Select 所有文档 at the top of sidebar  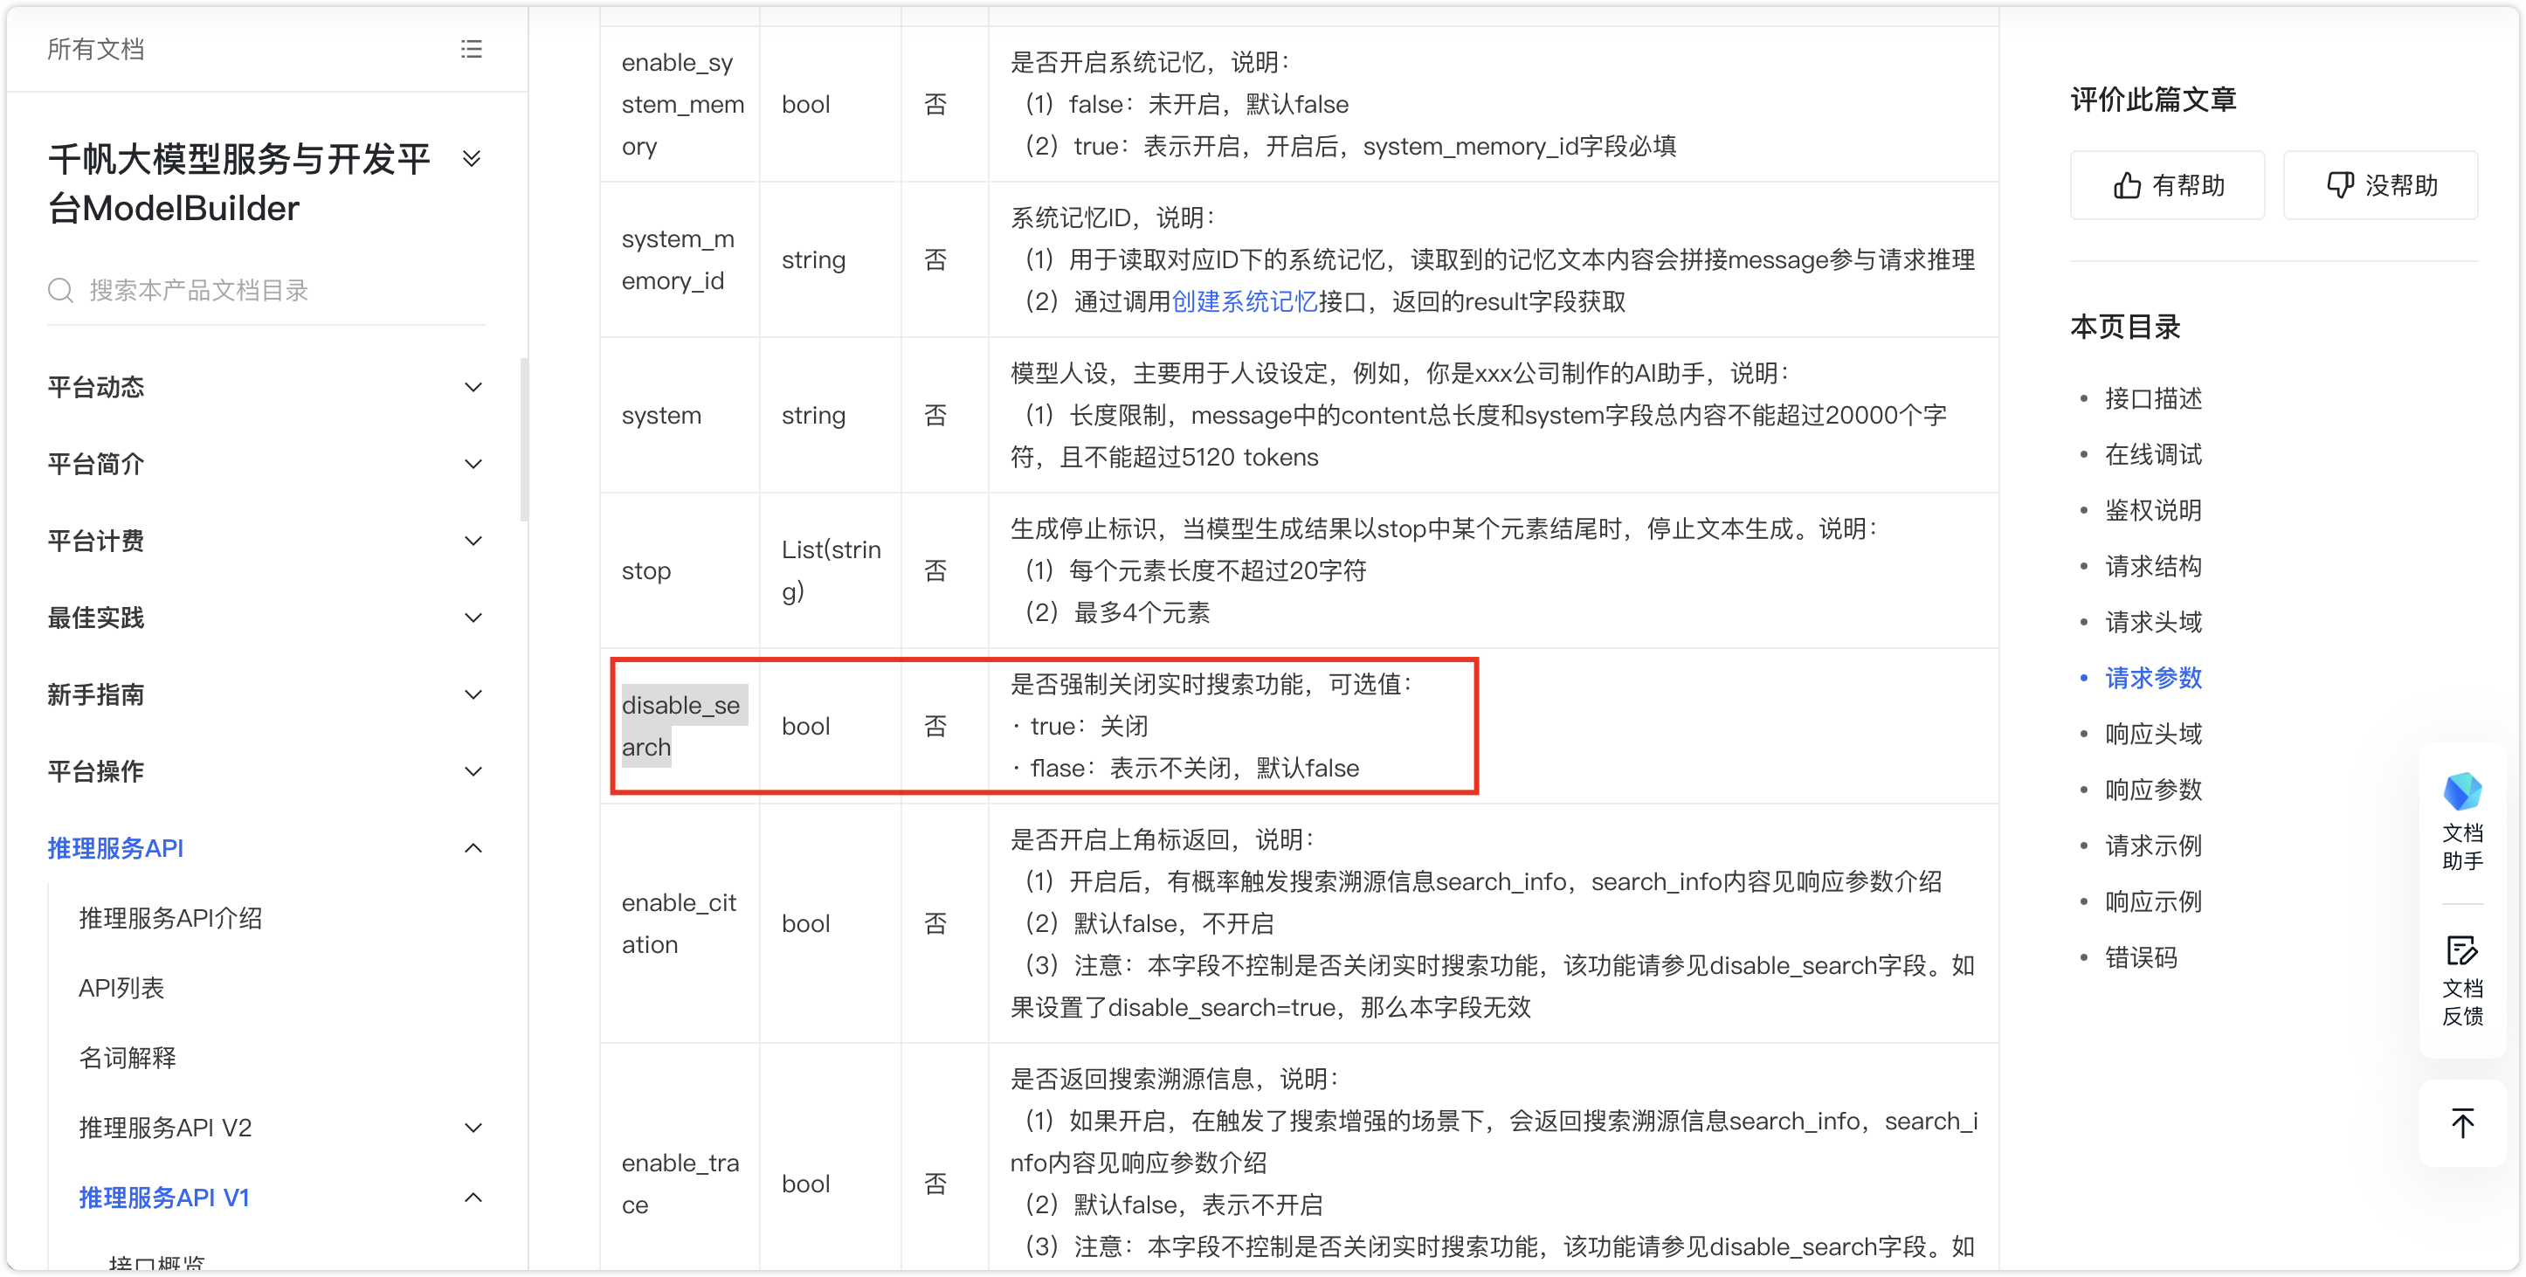tap(95, 49)
